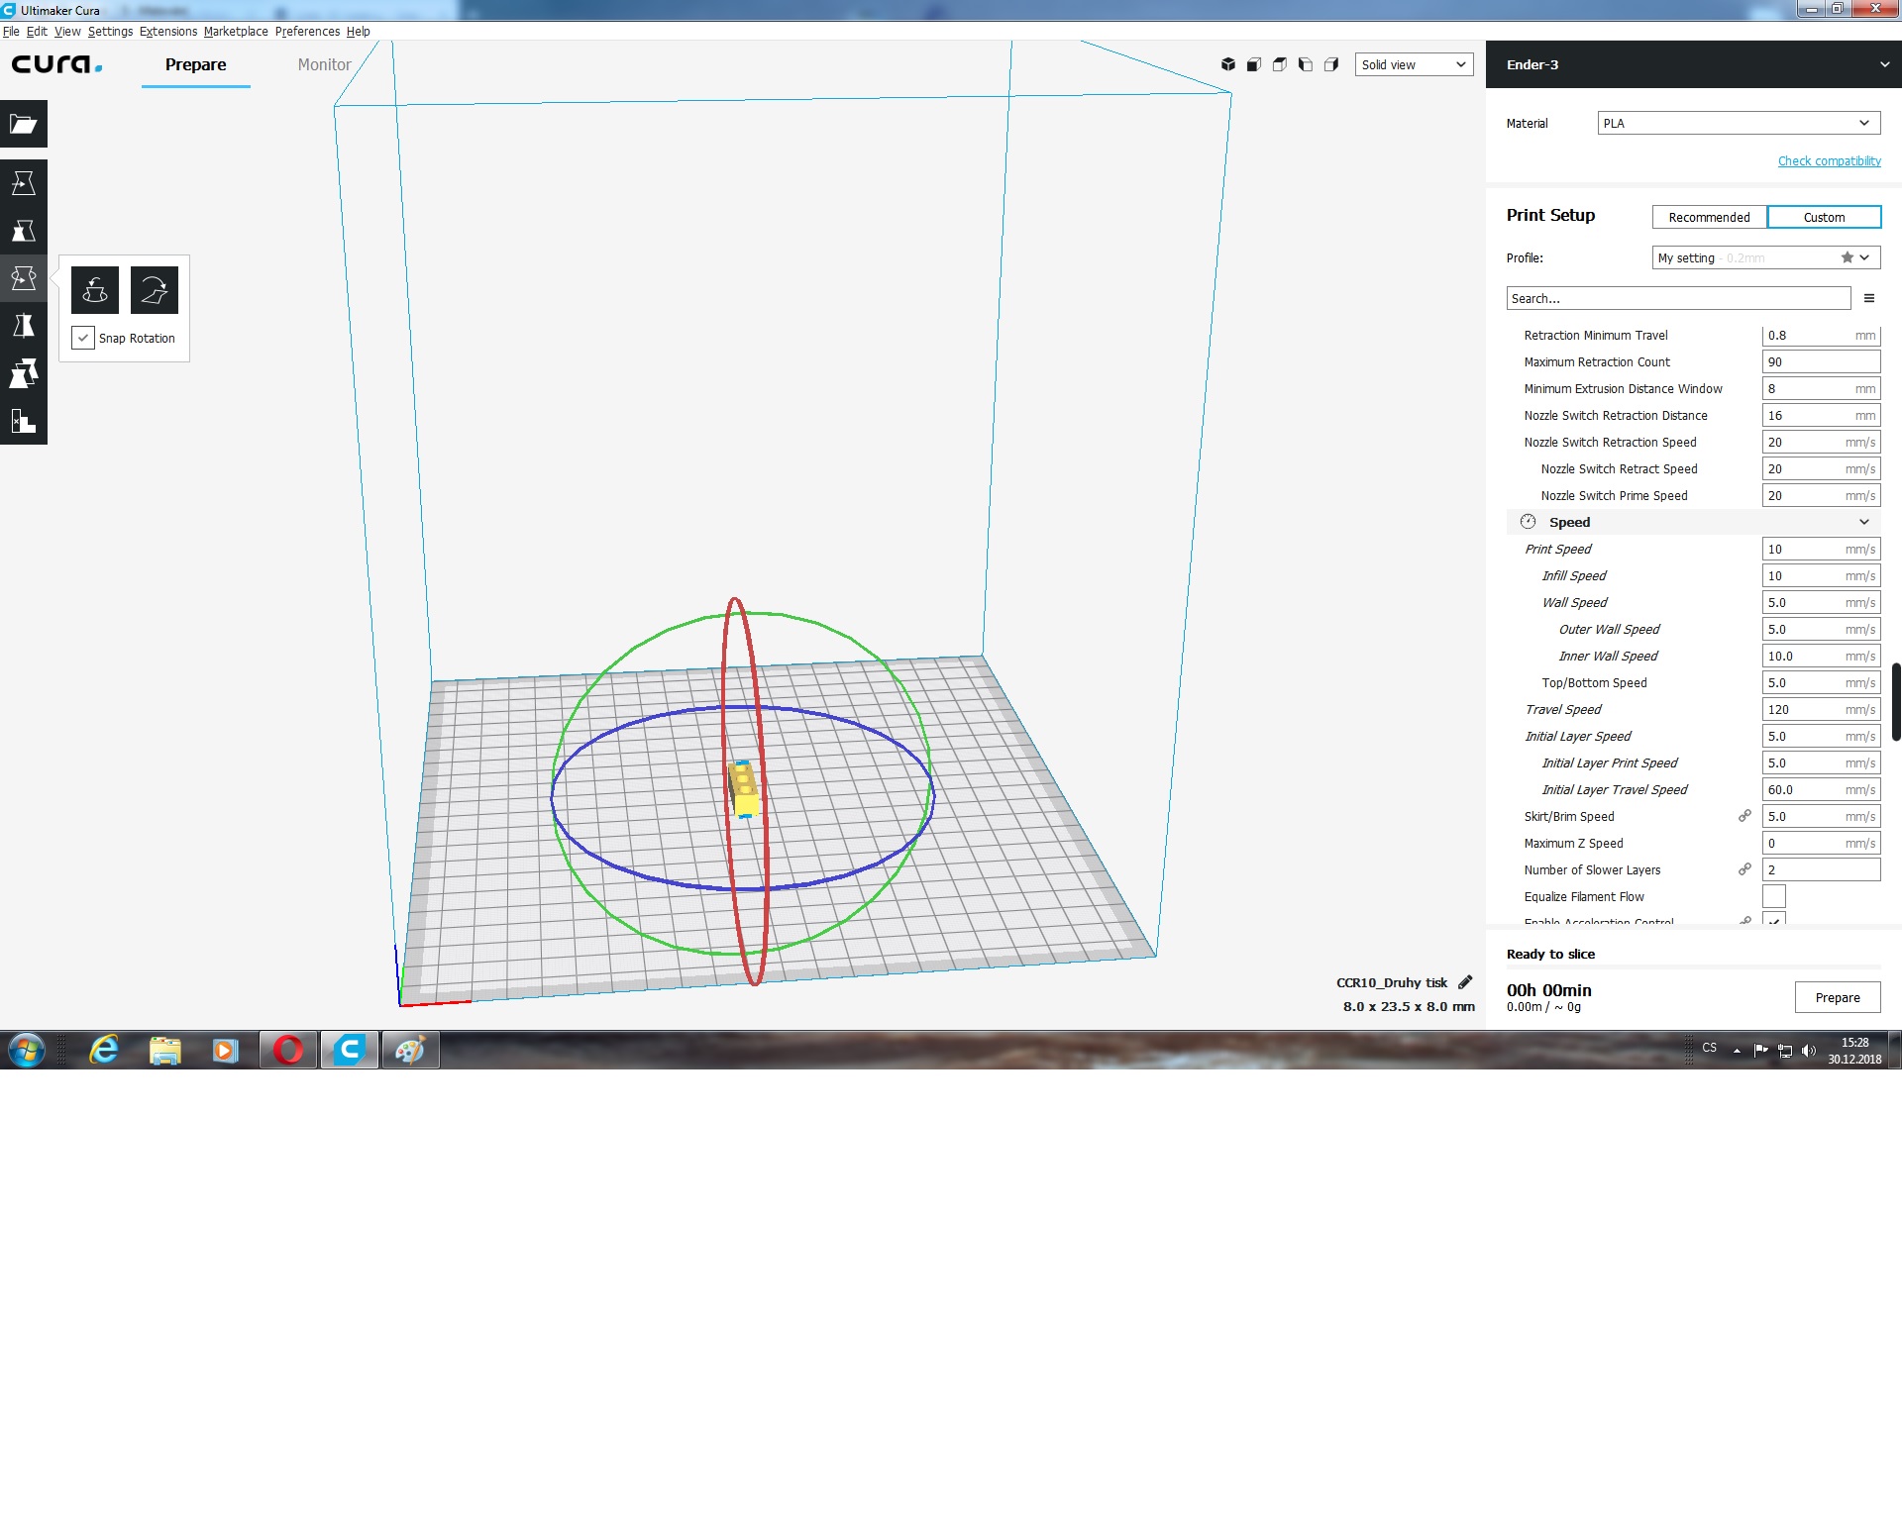Select the Per Model Settings tool

point(24,373)
